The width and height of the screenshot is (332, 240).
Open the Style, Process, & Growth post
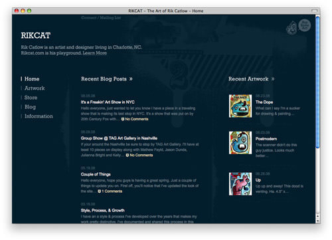[102, 211]
